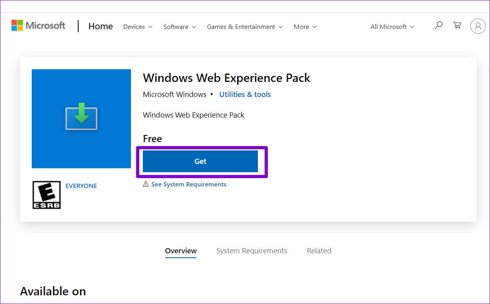This screenshot has height=304, width=490.
Task: Open the shopping cart
Action: click(x=457, y=25)
